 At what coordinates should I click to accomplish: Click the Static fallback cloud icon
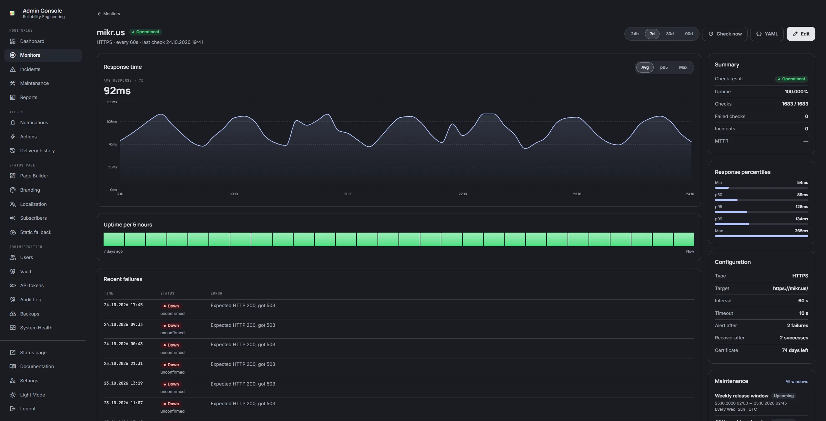[13, 232]
